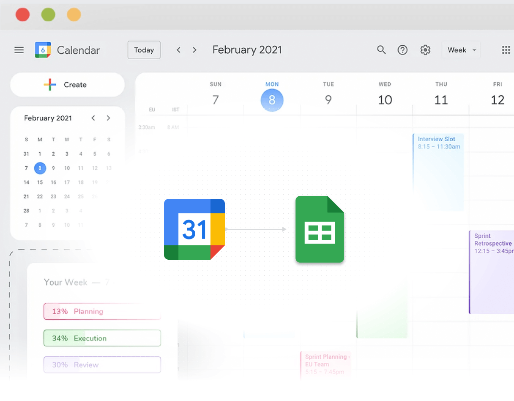Show next month in mini calendar
The height and width of the screenshot is (401, 514).
tap(109, 118)
